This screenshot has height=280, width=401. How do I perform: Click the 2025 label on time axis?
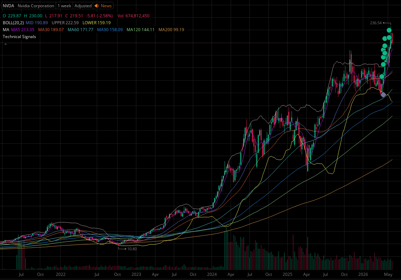(288, 274)
